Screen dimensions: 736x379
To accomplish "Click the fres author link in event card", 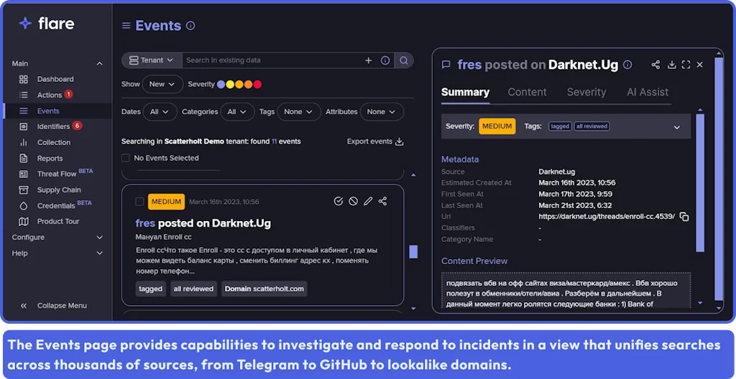I will (145, 223).
